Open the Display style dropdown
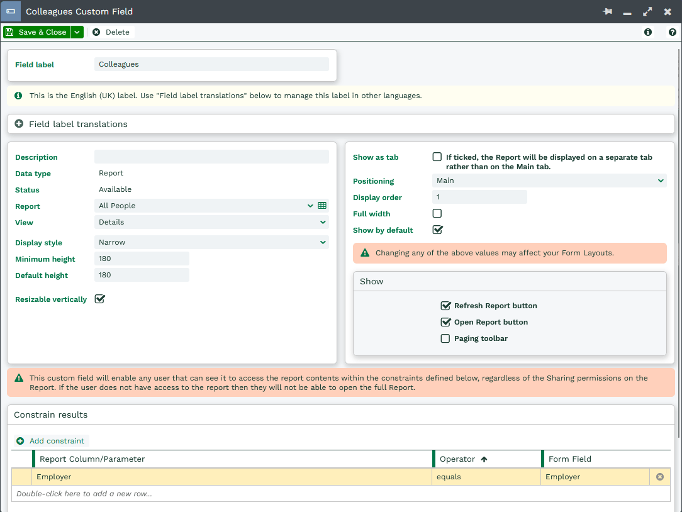Image resolution: width=682 pixels, height=512 pixels. click(x=211, y=242)
